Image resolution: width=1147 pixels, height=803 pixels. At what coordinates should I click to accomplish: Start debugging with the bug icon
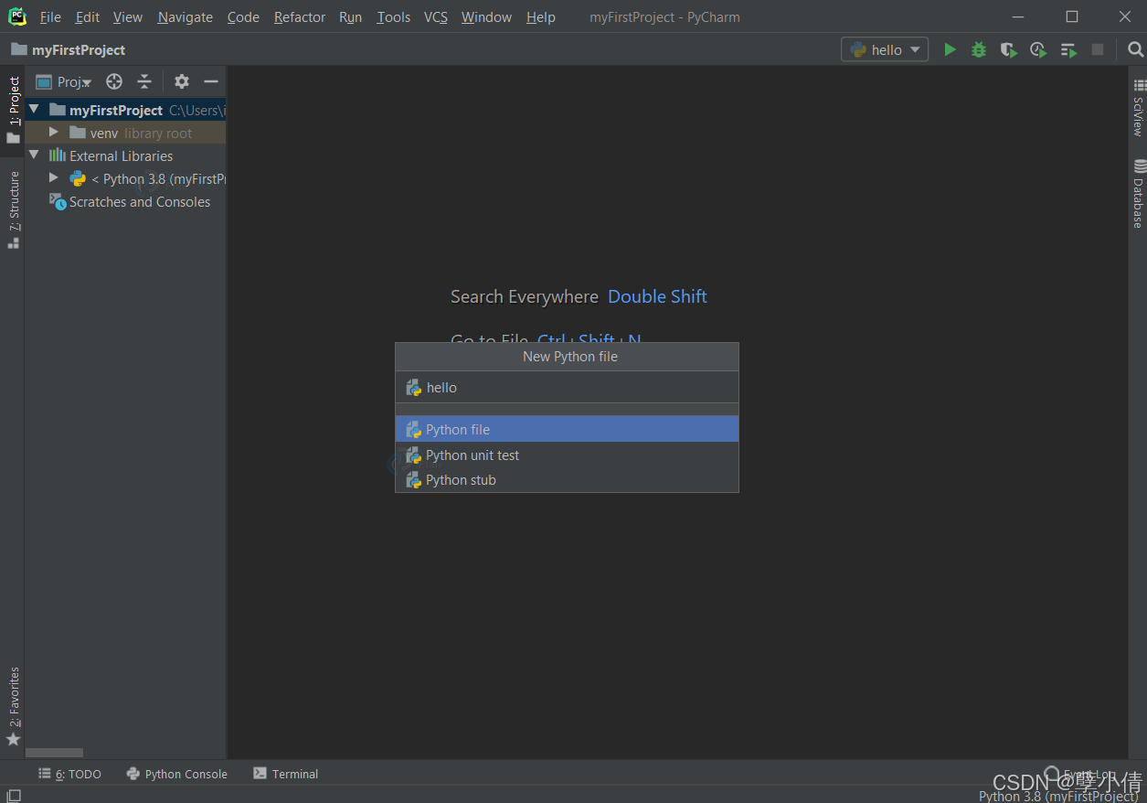pyautogui.click(x=979, y=49)
